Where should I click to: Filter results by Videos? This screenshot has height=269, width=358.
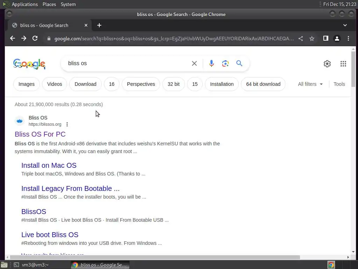pos(55,84)
